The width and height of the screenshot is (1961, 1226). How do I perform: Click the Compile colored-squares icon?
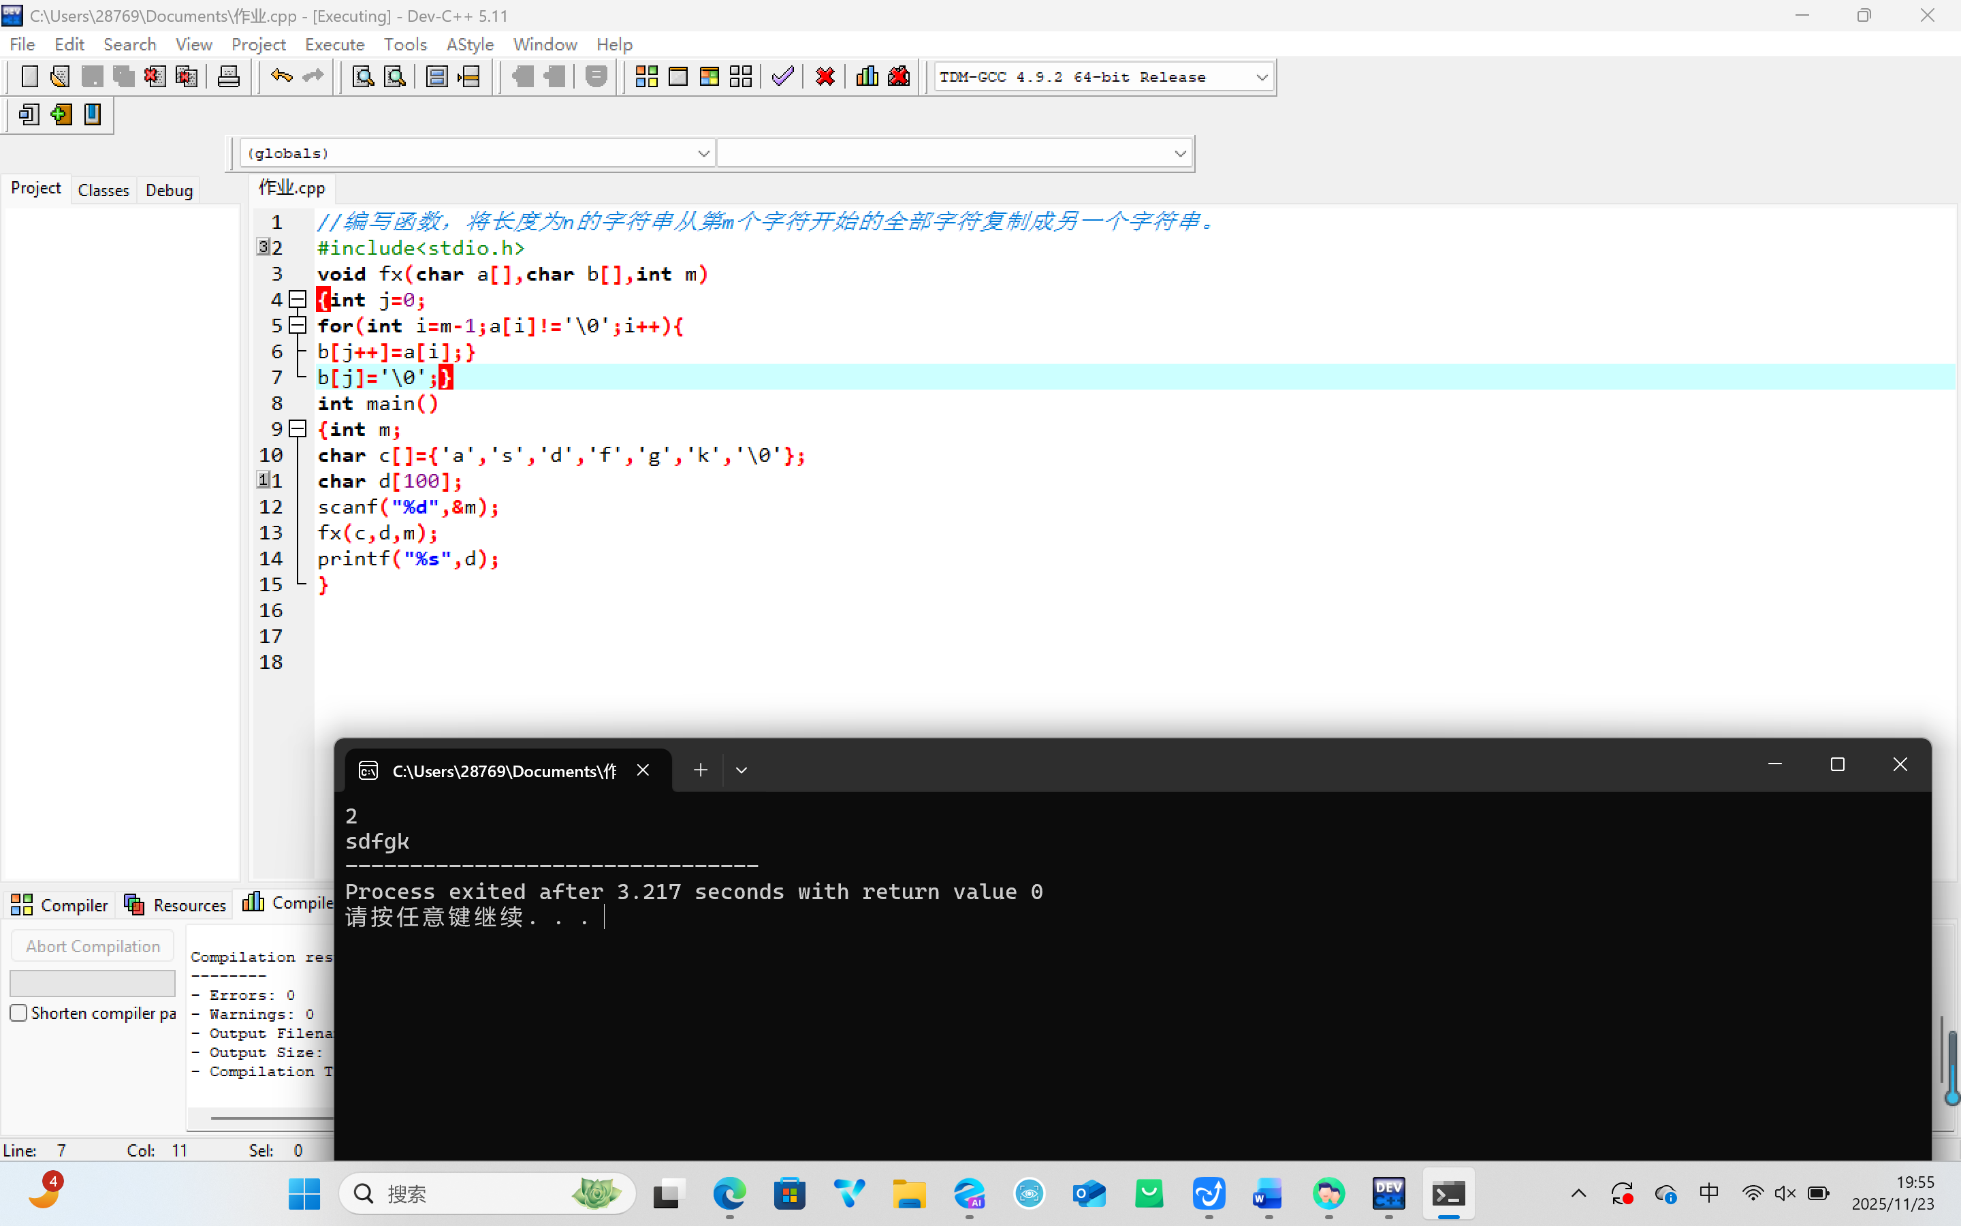[x=645, y=77]
